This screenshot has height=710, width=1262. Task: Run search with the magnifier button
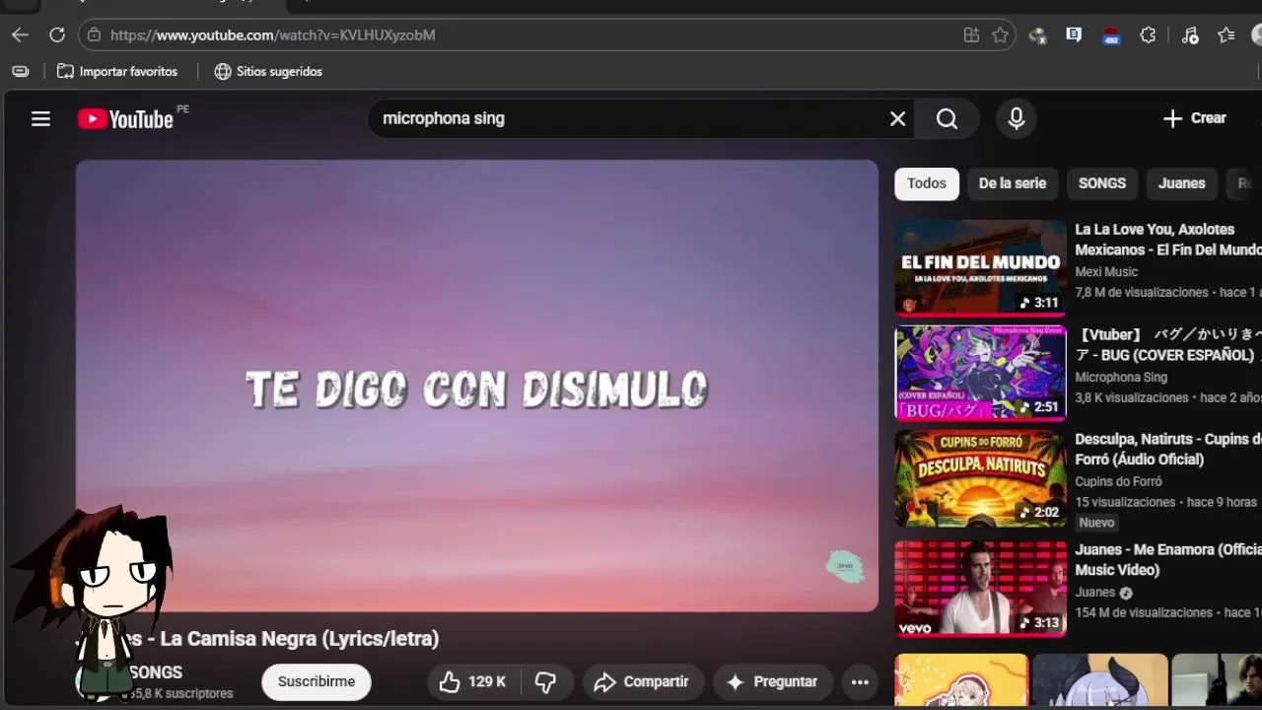[x=946, y=118]
